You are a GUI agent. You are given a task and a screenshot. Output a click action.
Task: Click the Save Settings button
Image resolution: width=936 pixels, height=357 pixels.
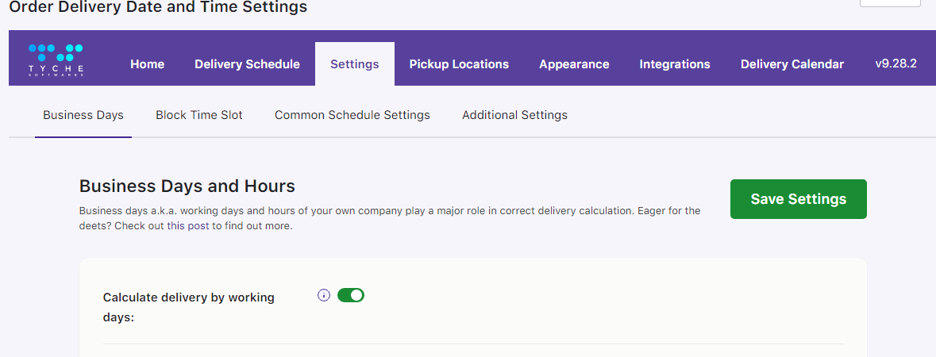[798, 199]
